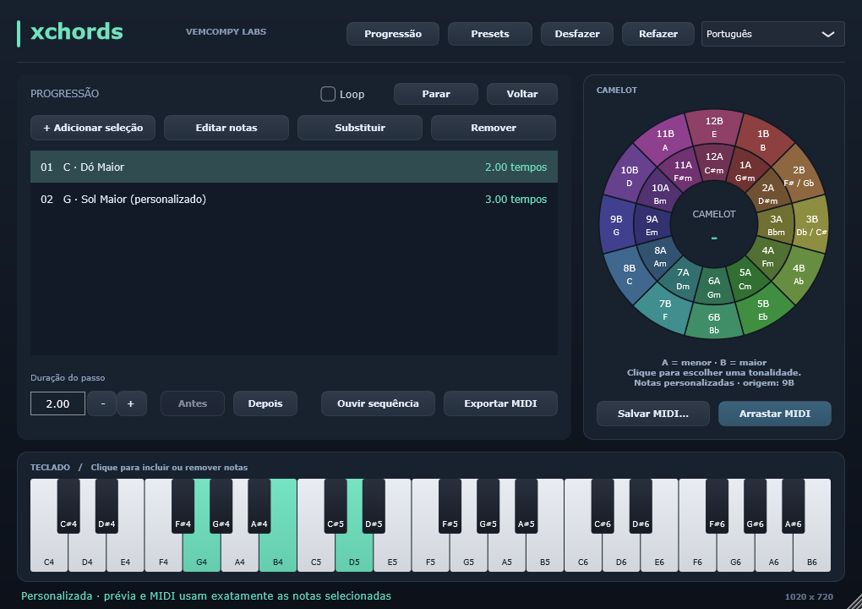Select row 02 G · Sol Maior (personalizado)

pos(293,199)
